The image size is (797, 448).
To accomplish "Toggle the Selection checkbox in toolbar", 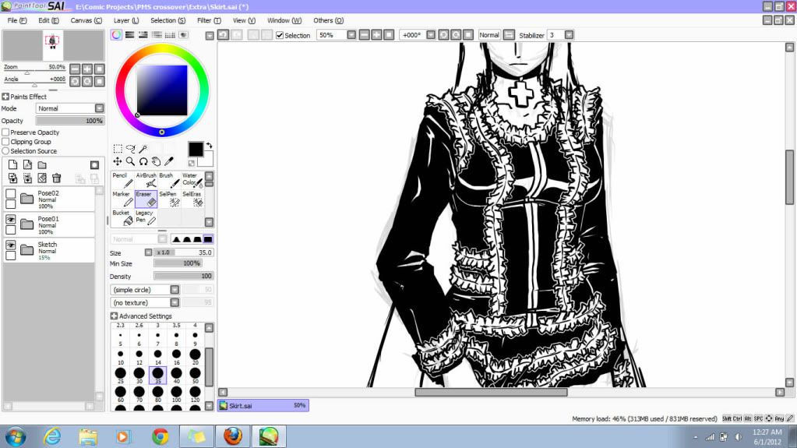I will pos(280,35).
